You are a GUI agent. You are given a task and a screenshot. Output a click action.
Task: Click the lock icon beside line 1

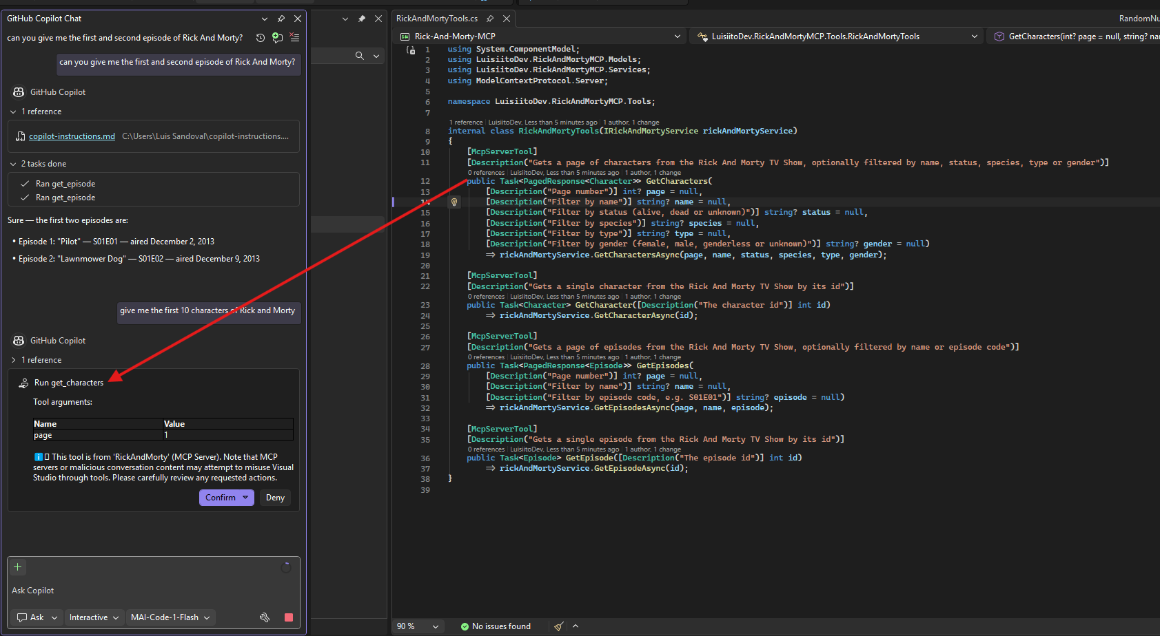[411, 50]
